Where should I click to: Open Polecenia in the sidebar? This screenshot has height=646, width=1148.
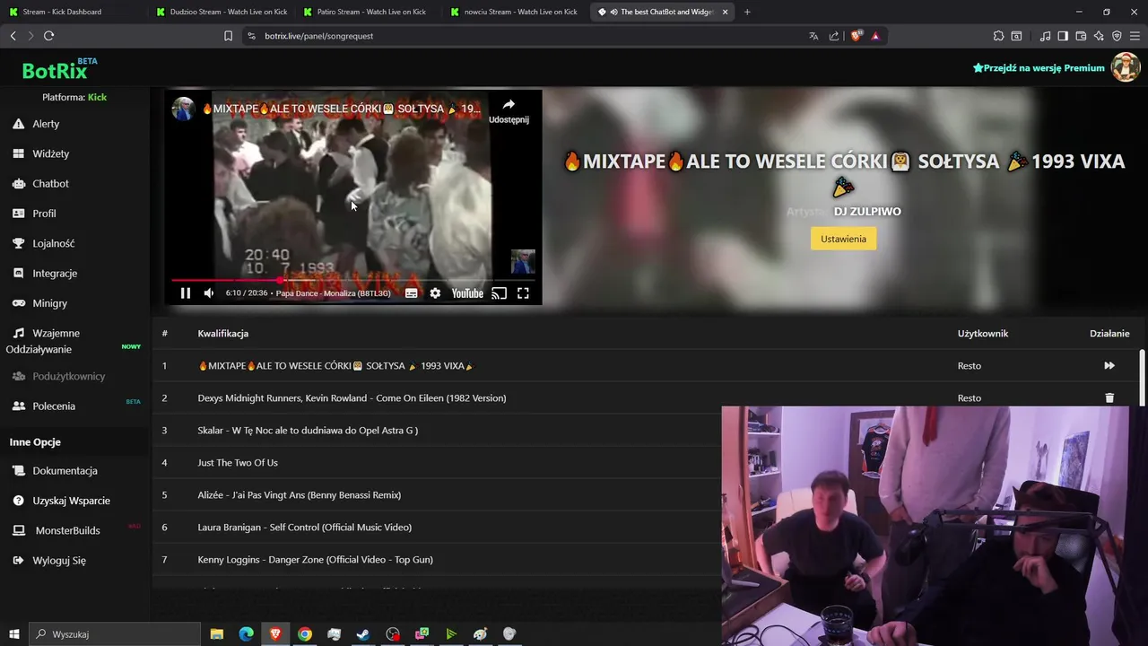(x=54, y=406)
